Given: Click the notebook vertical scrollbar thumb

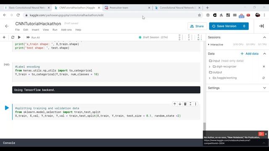Looking at the screenshot, I should click(x=205, y=126).
